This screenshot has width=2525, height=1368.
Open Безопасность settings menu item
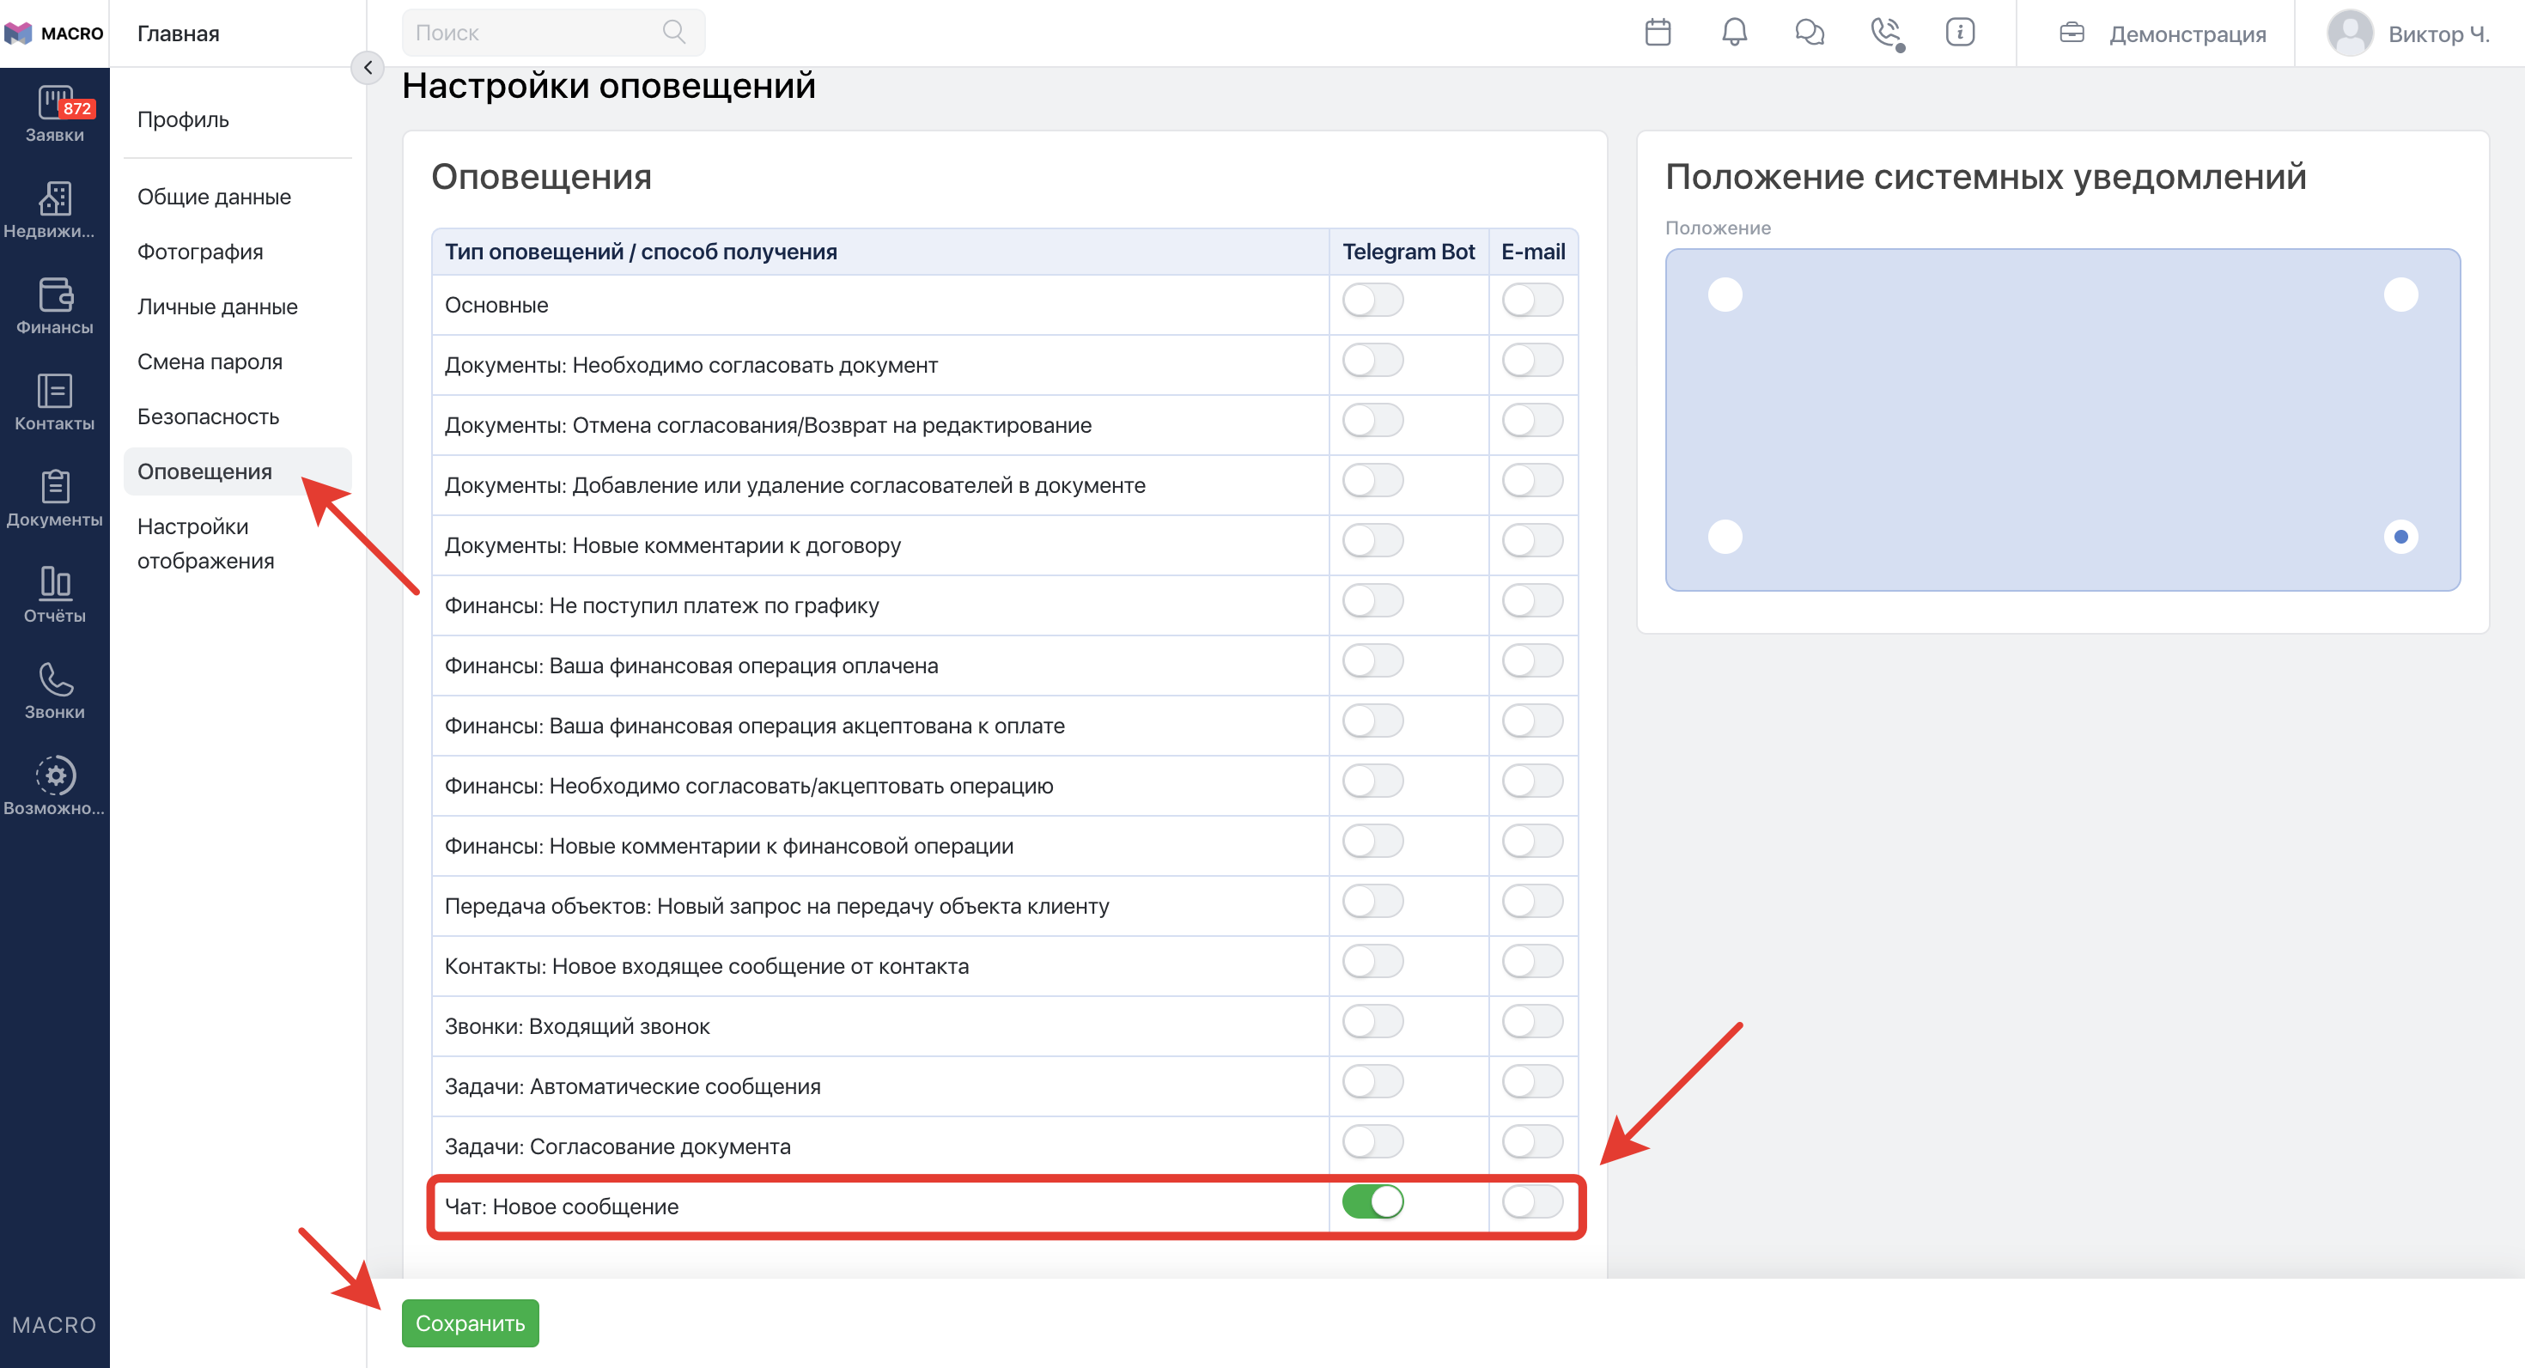208,416
